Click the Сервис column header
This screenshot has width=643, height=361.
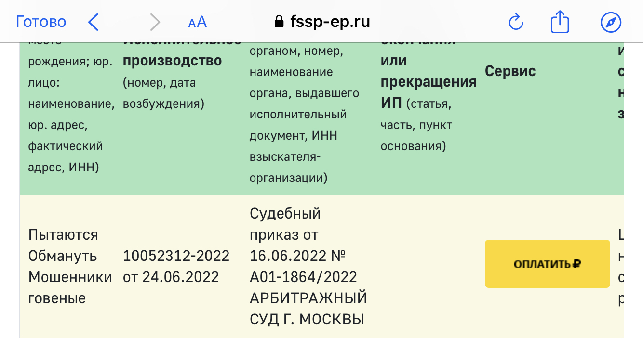510,72
